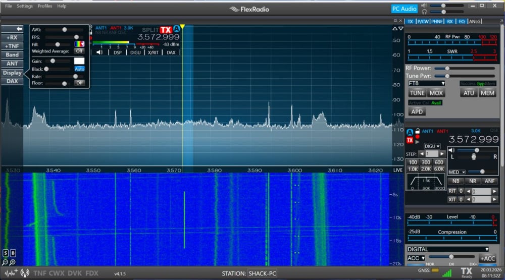
Task: Click the ATU button
Action: point(469,93)
